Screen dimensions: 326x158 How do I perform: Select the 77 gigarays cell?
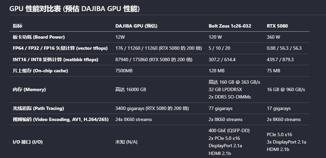point(220,108)
